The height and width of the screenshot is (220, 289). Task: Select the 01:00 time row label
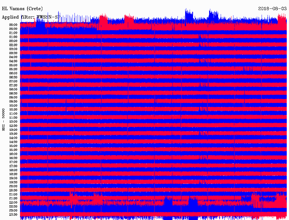coord(13,33)
